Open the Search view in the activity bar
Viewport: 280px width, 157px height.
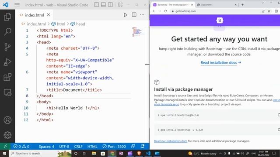click(x=7, y=32)
